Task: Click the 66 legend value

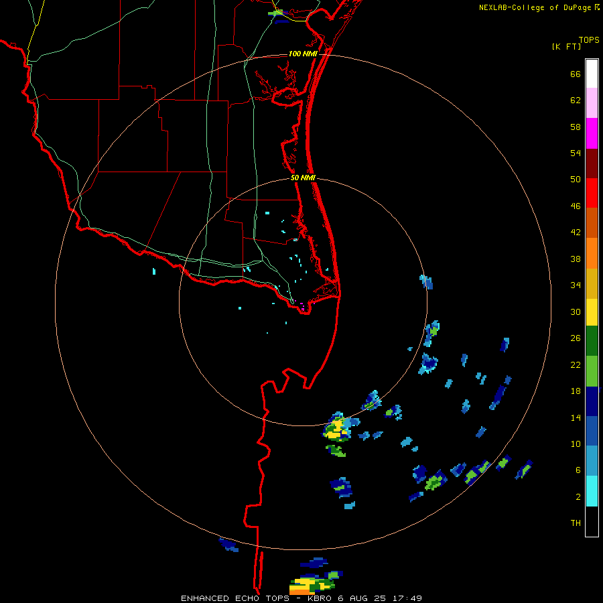Action: pyautogui.click(x=576, y=74)
